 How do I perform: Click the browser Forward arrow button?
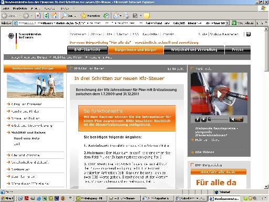pyautogui.click(x=26, y=16)
